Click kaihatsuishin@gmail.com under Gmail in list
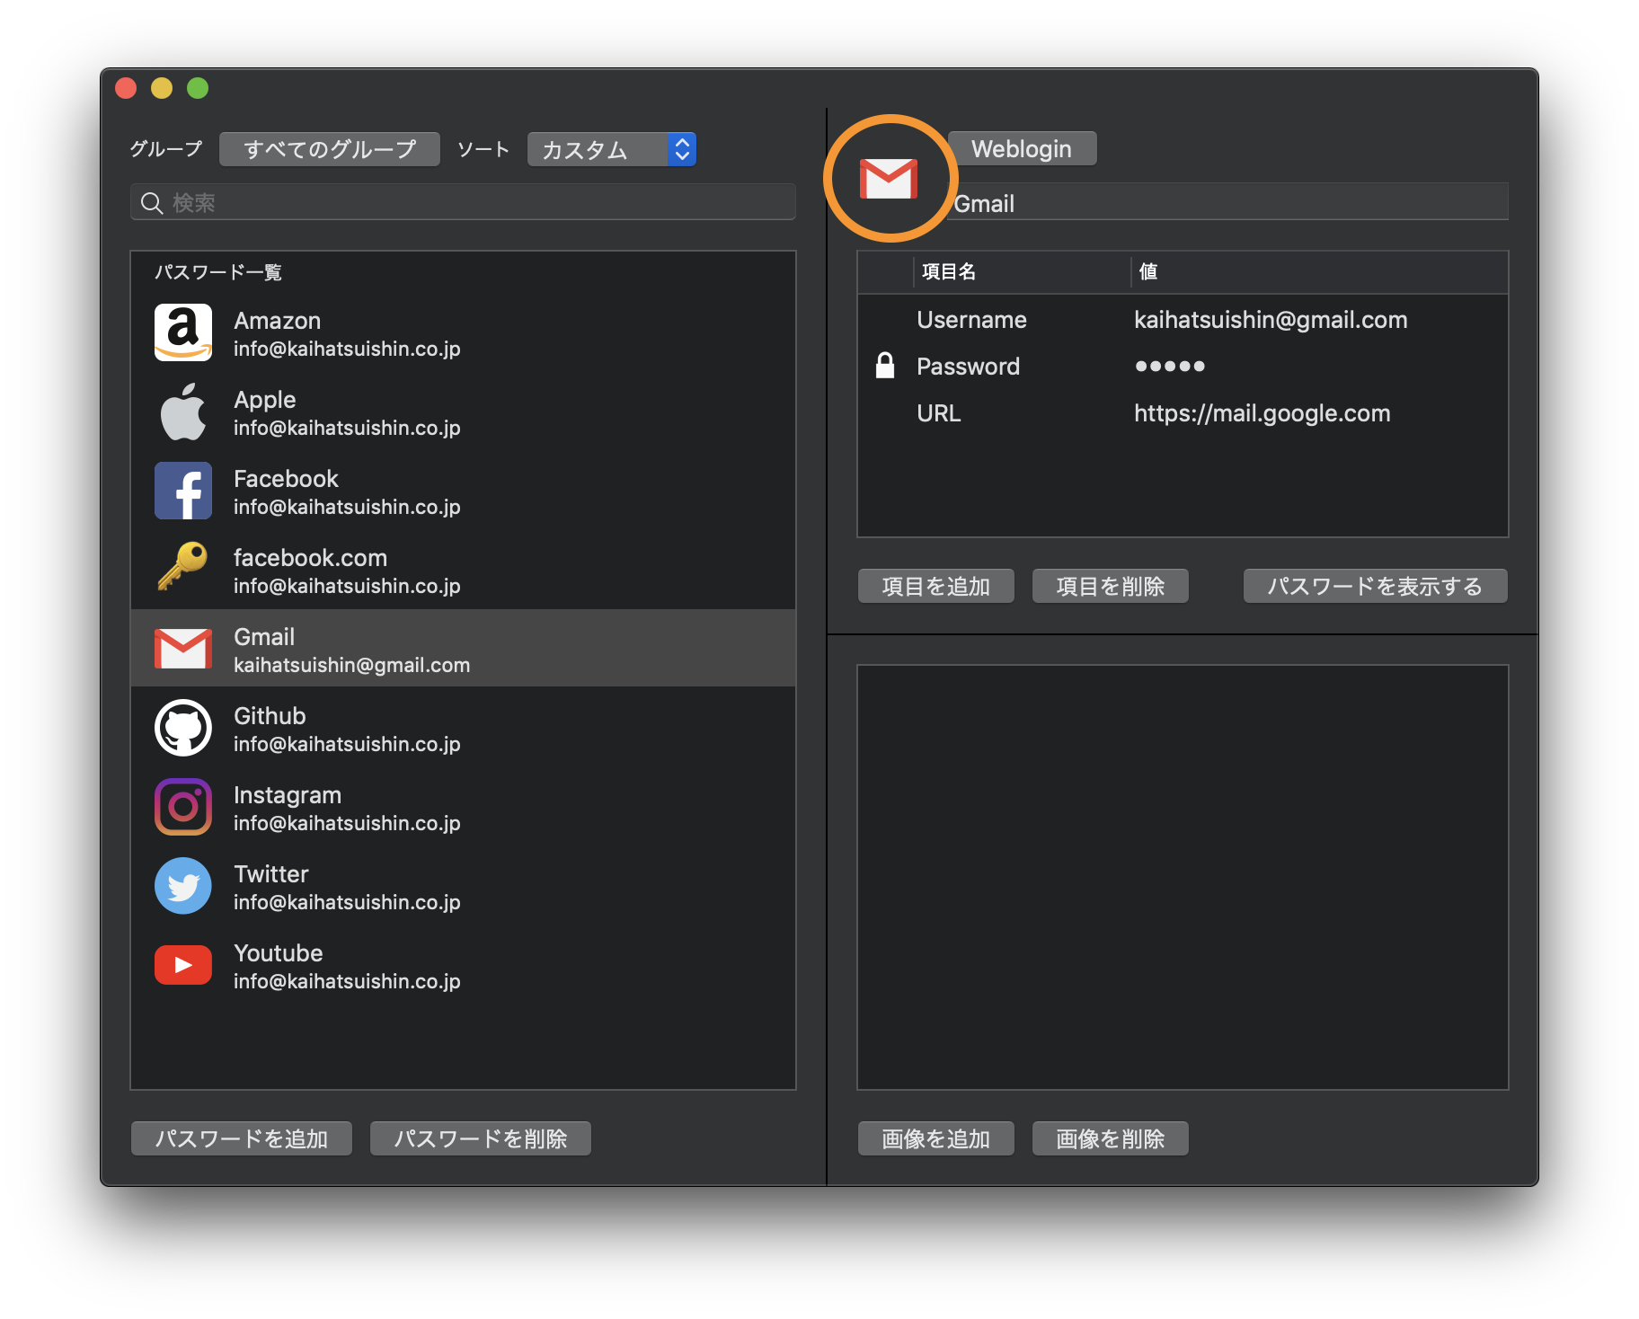 coord(351,665)
